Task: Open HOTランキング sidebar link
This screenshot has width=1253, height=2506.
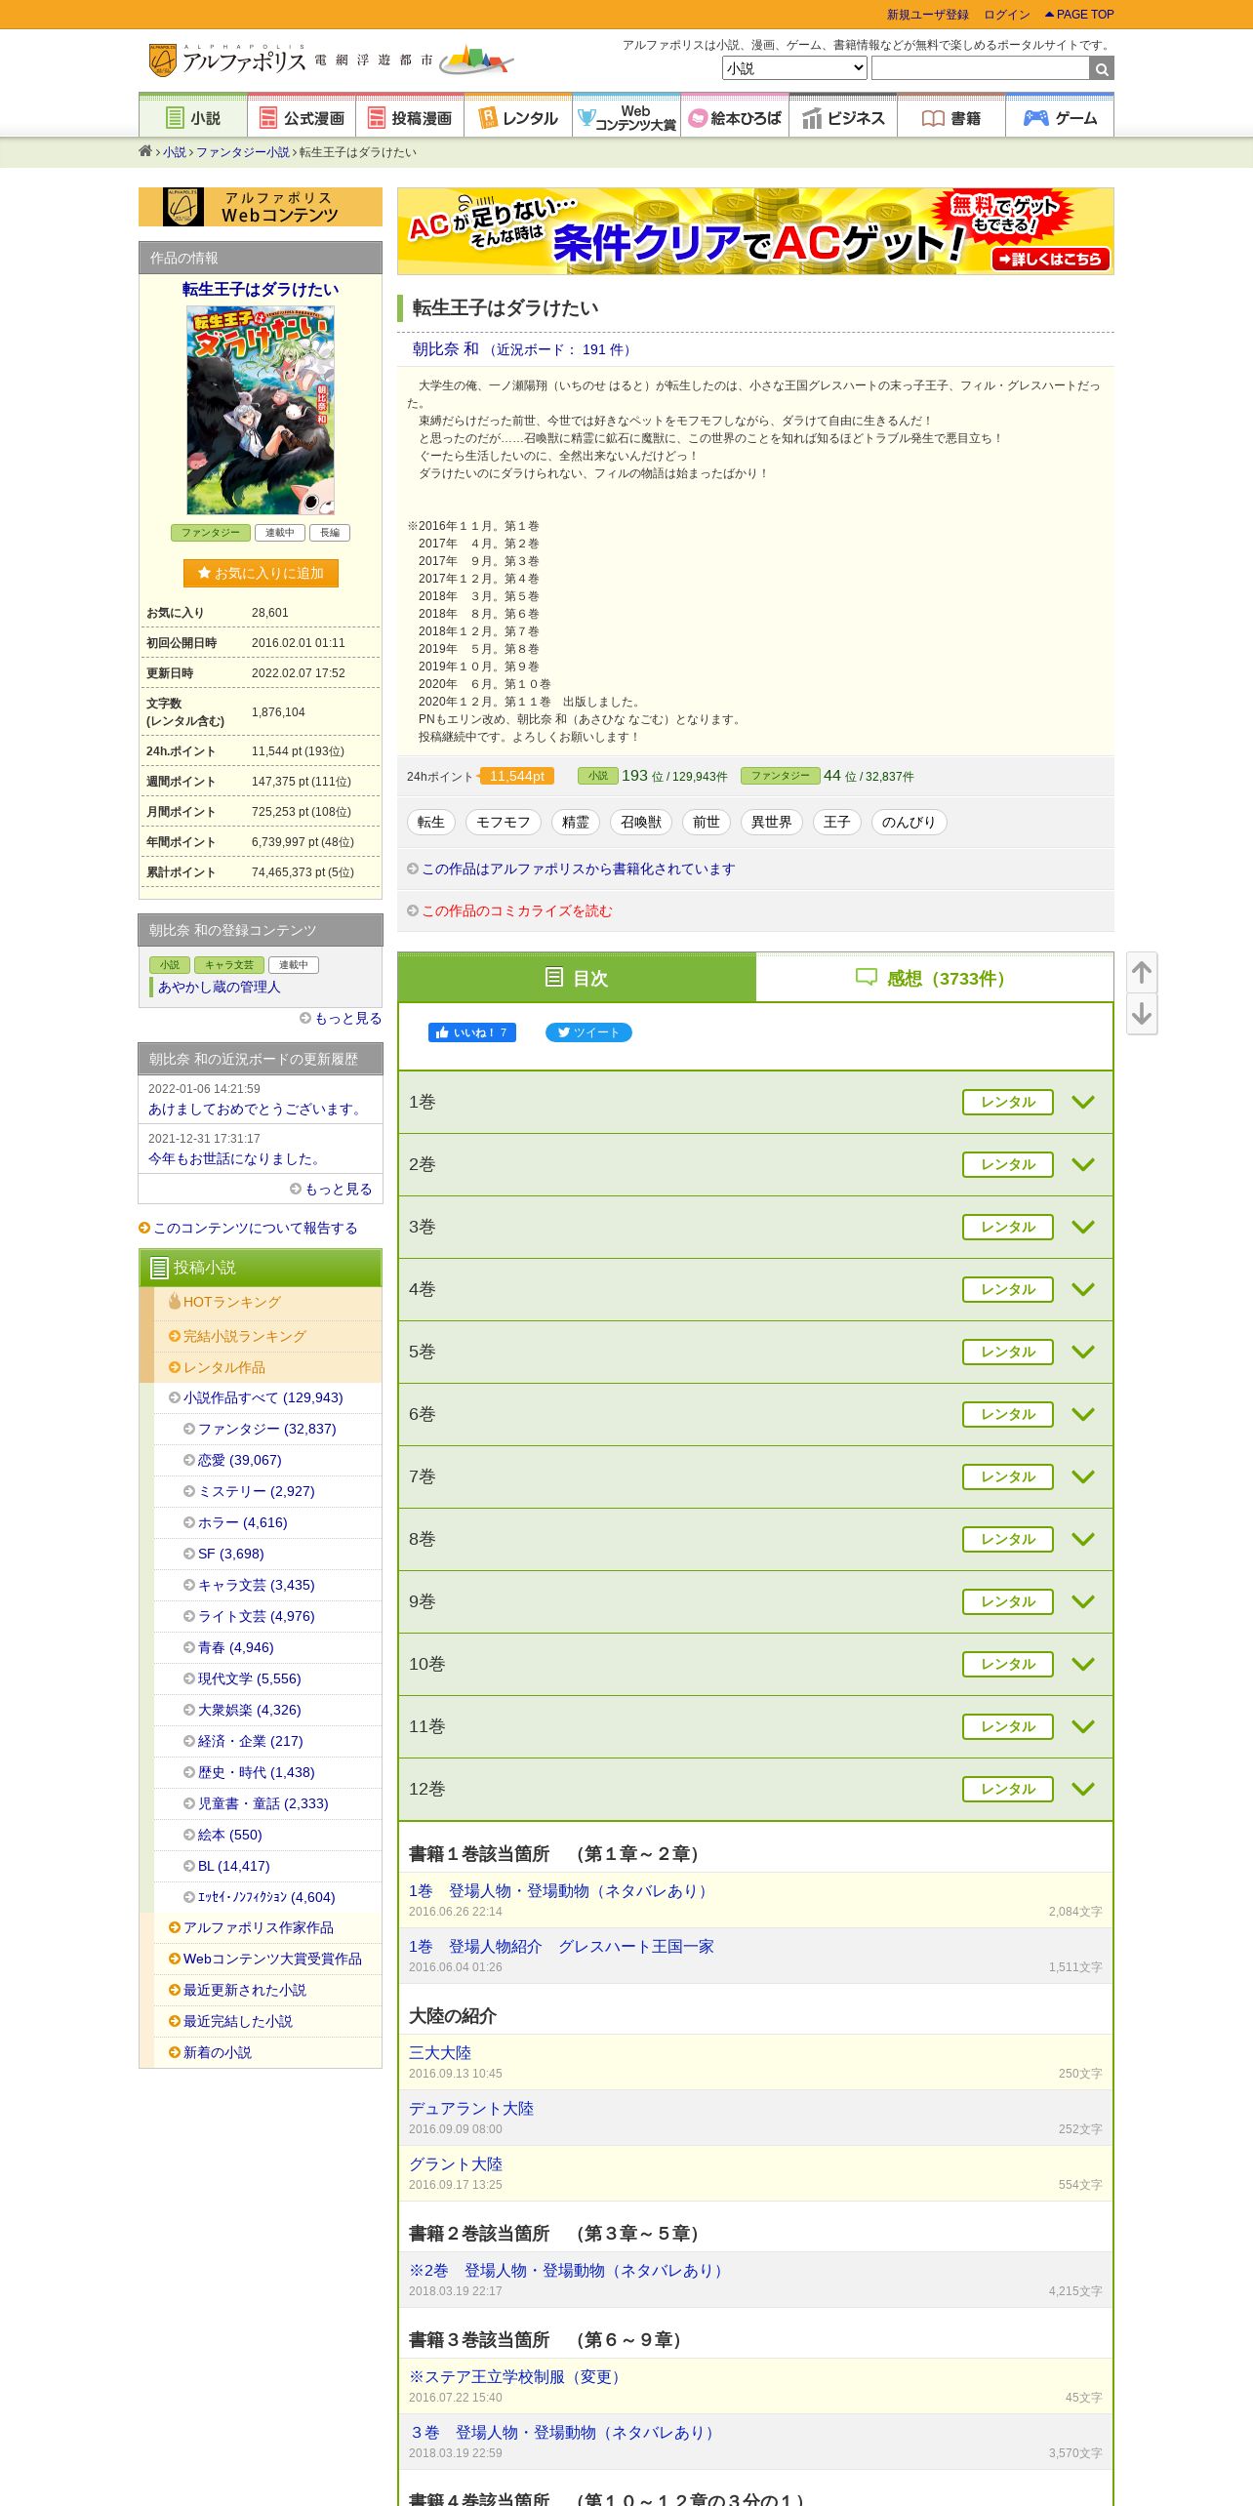Action: tap(232, 1302)
